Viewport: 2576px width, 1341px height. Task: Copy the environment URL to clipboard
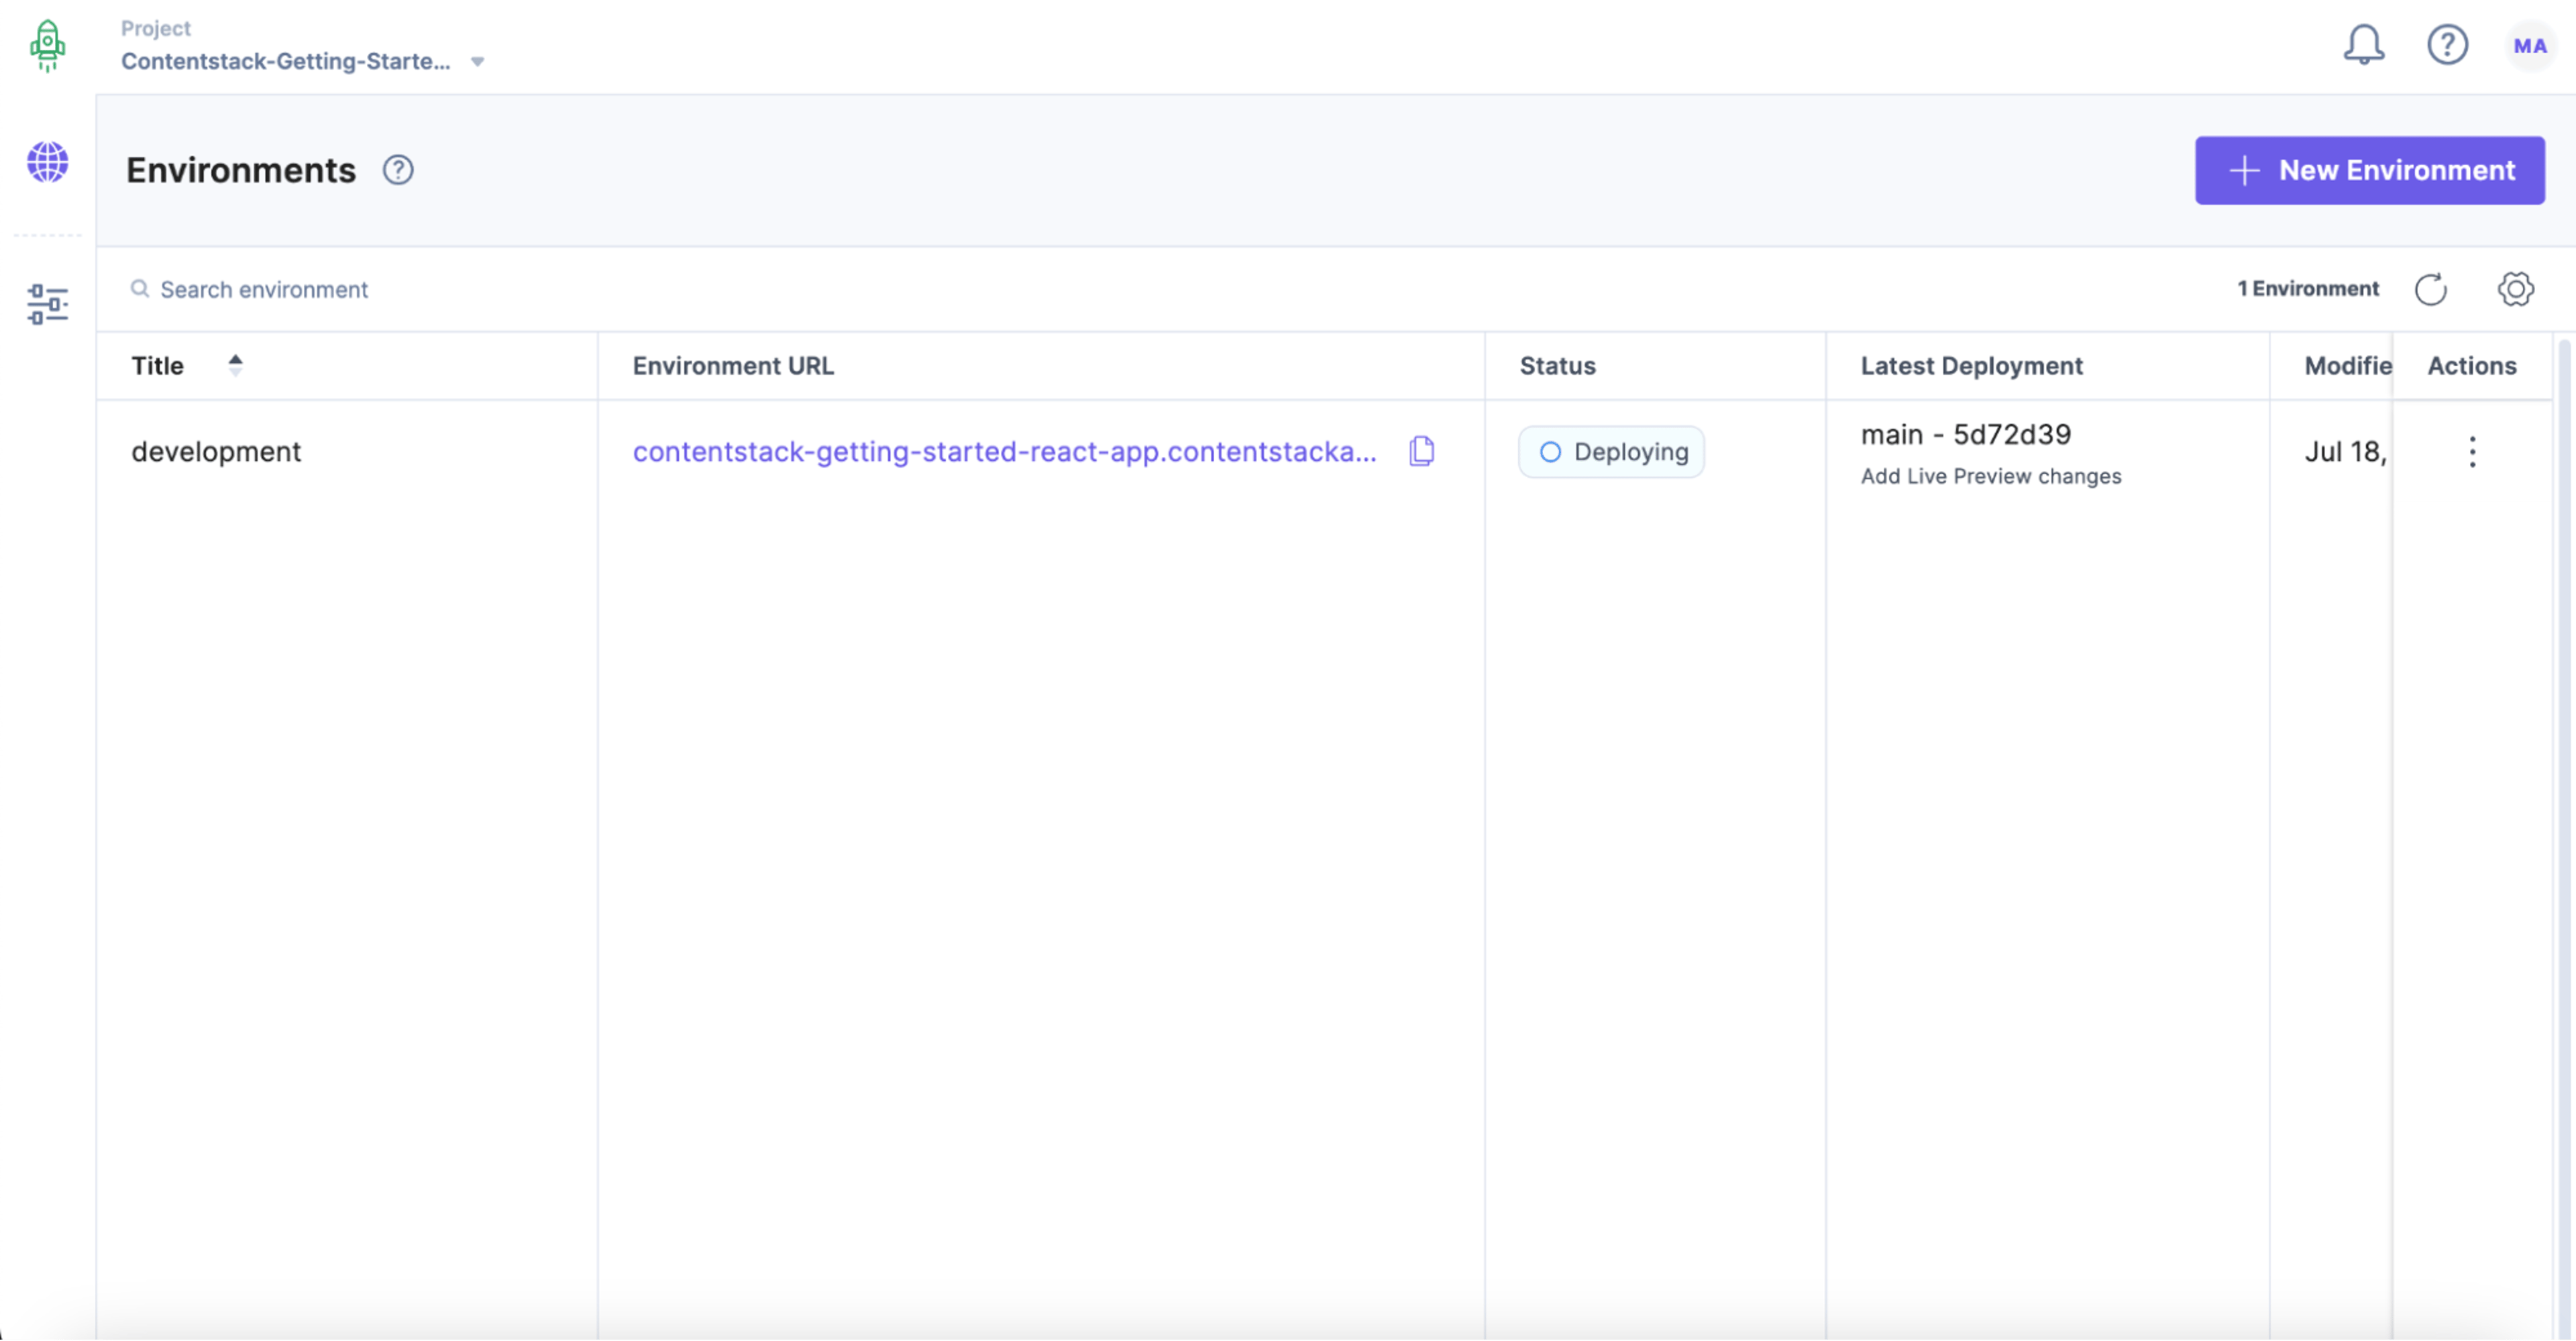(x=1422, y=452)
